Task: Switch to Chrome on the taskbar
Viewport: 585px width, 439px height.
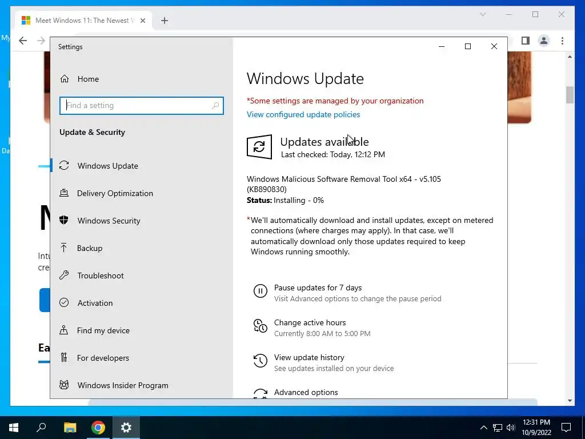Action: click(98, 428)
